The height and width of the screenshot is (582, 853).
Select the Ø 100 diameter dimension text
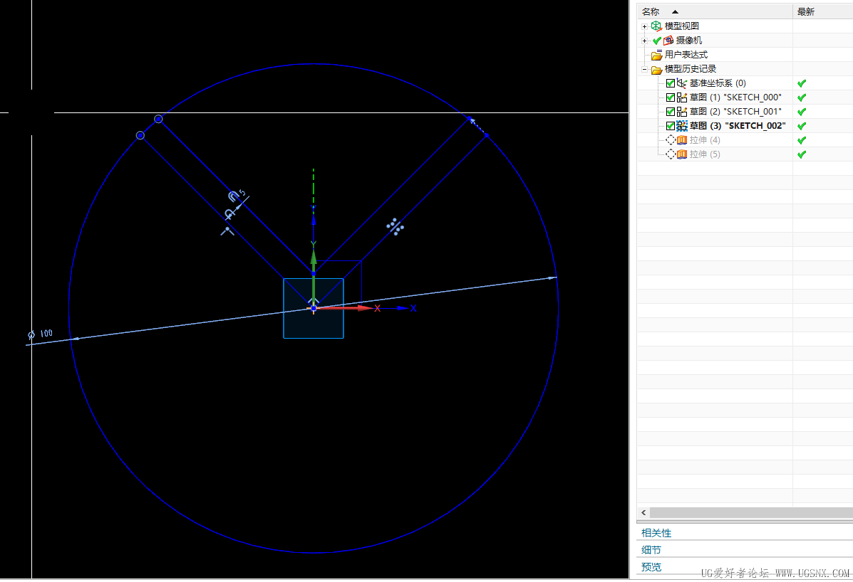click(x=41, y=334)
